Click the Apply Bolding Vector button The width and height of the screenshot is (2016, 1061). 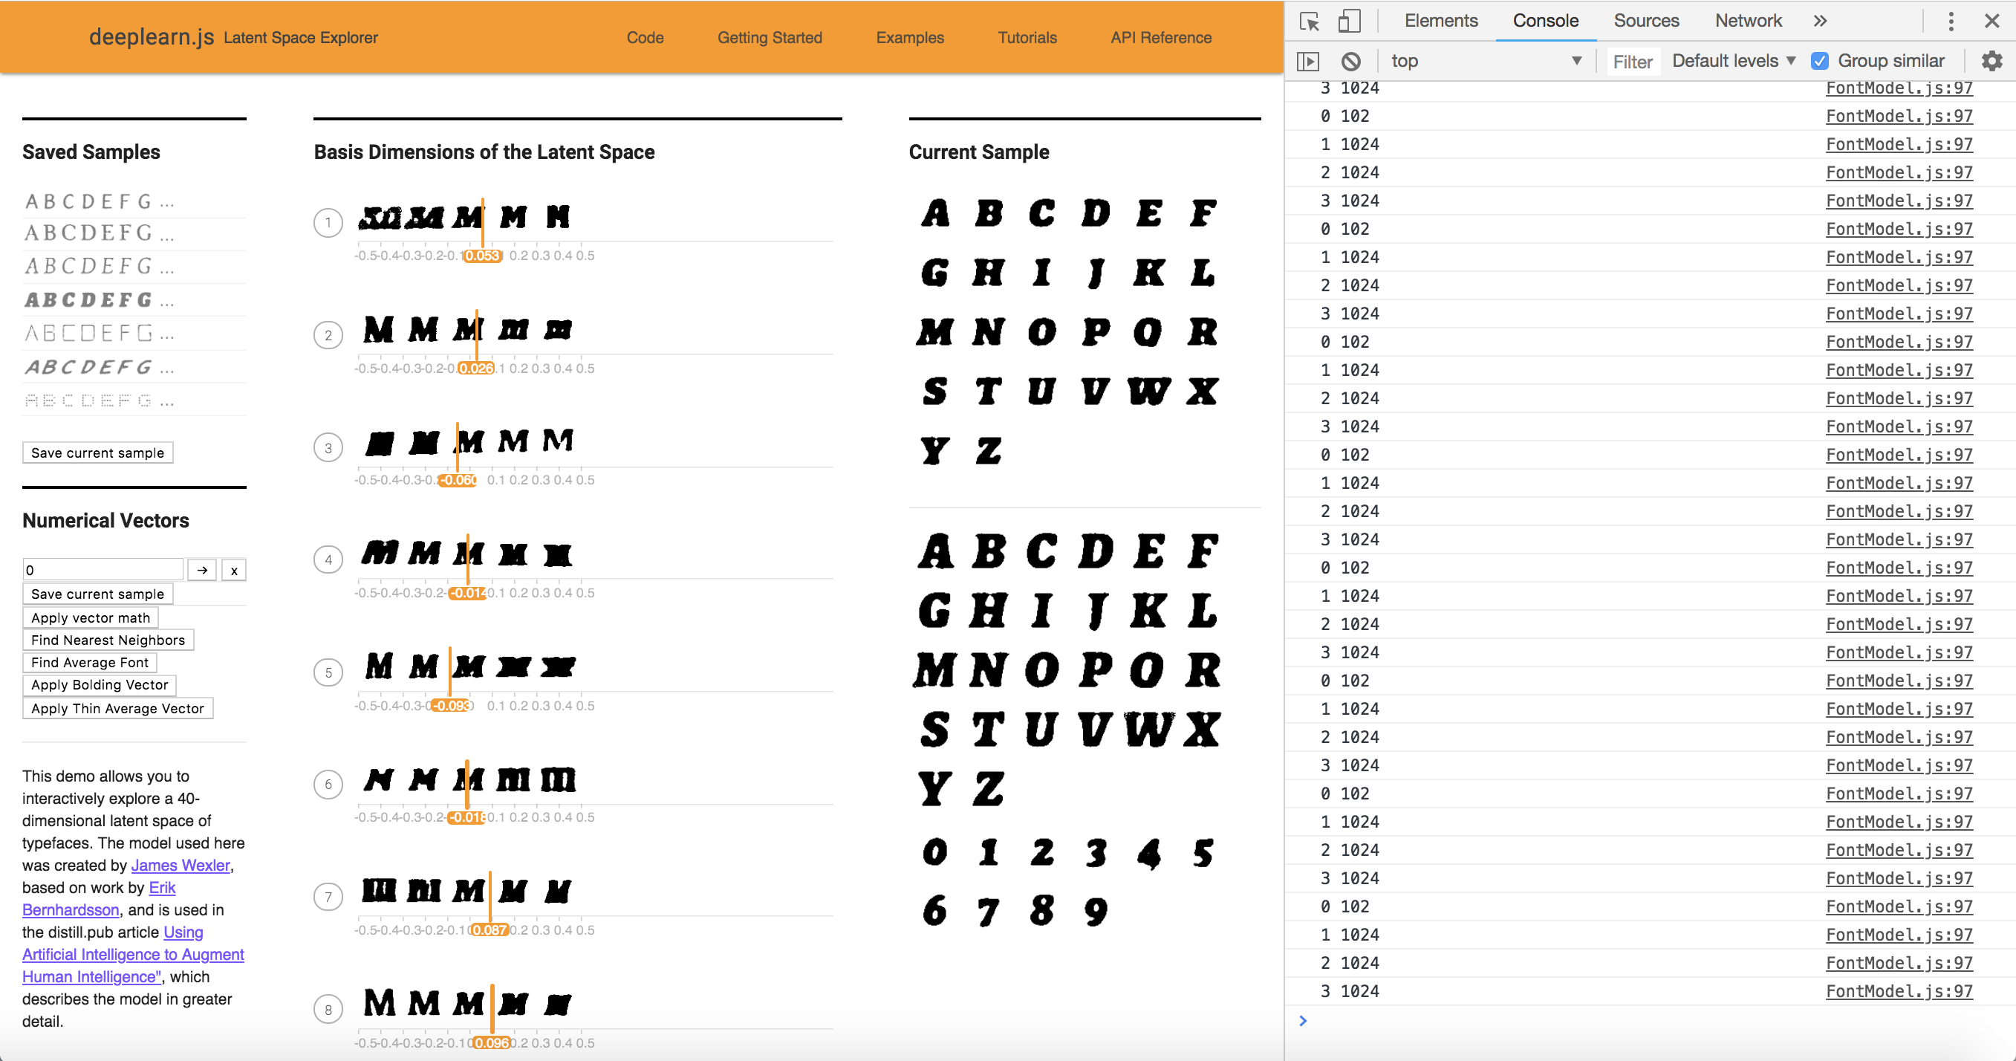100,684
